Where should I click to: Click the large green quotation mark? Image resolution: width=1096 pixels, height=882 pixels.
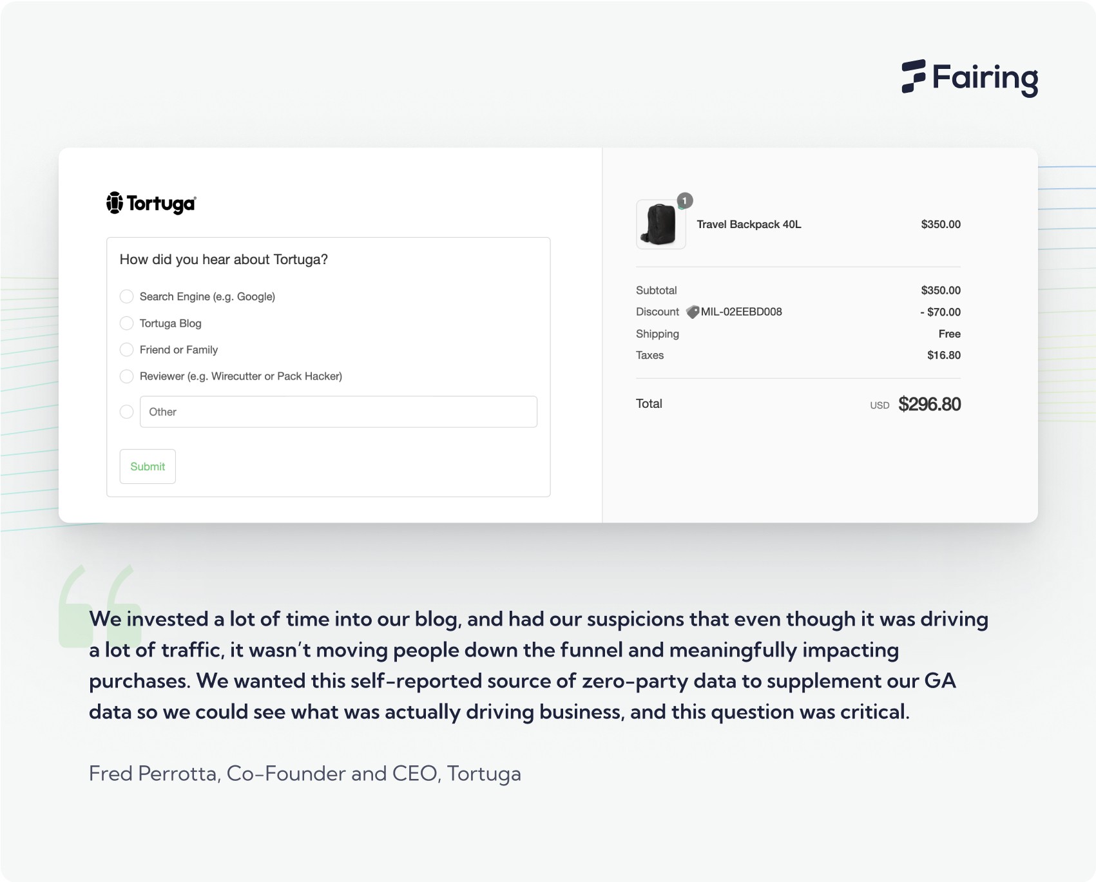coord(100,606)
